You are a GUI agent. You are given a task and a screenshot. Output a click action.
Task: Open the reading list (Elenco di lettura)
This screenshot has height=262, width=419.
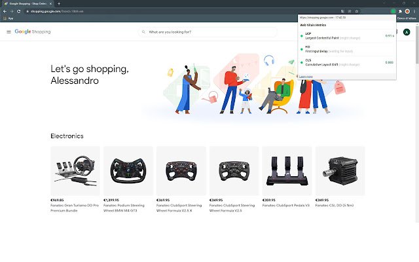click(x=406, y=18)
